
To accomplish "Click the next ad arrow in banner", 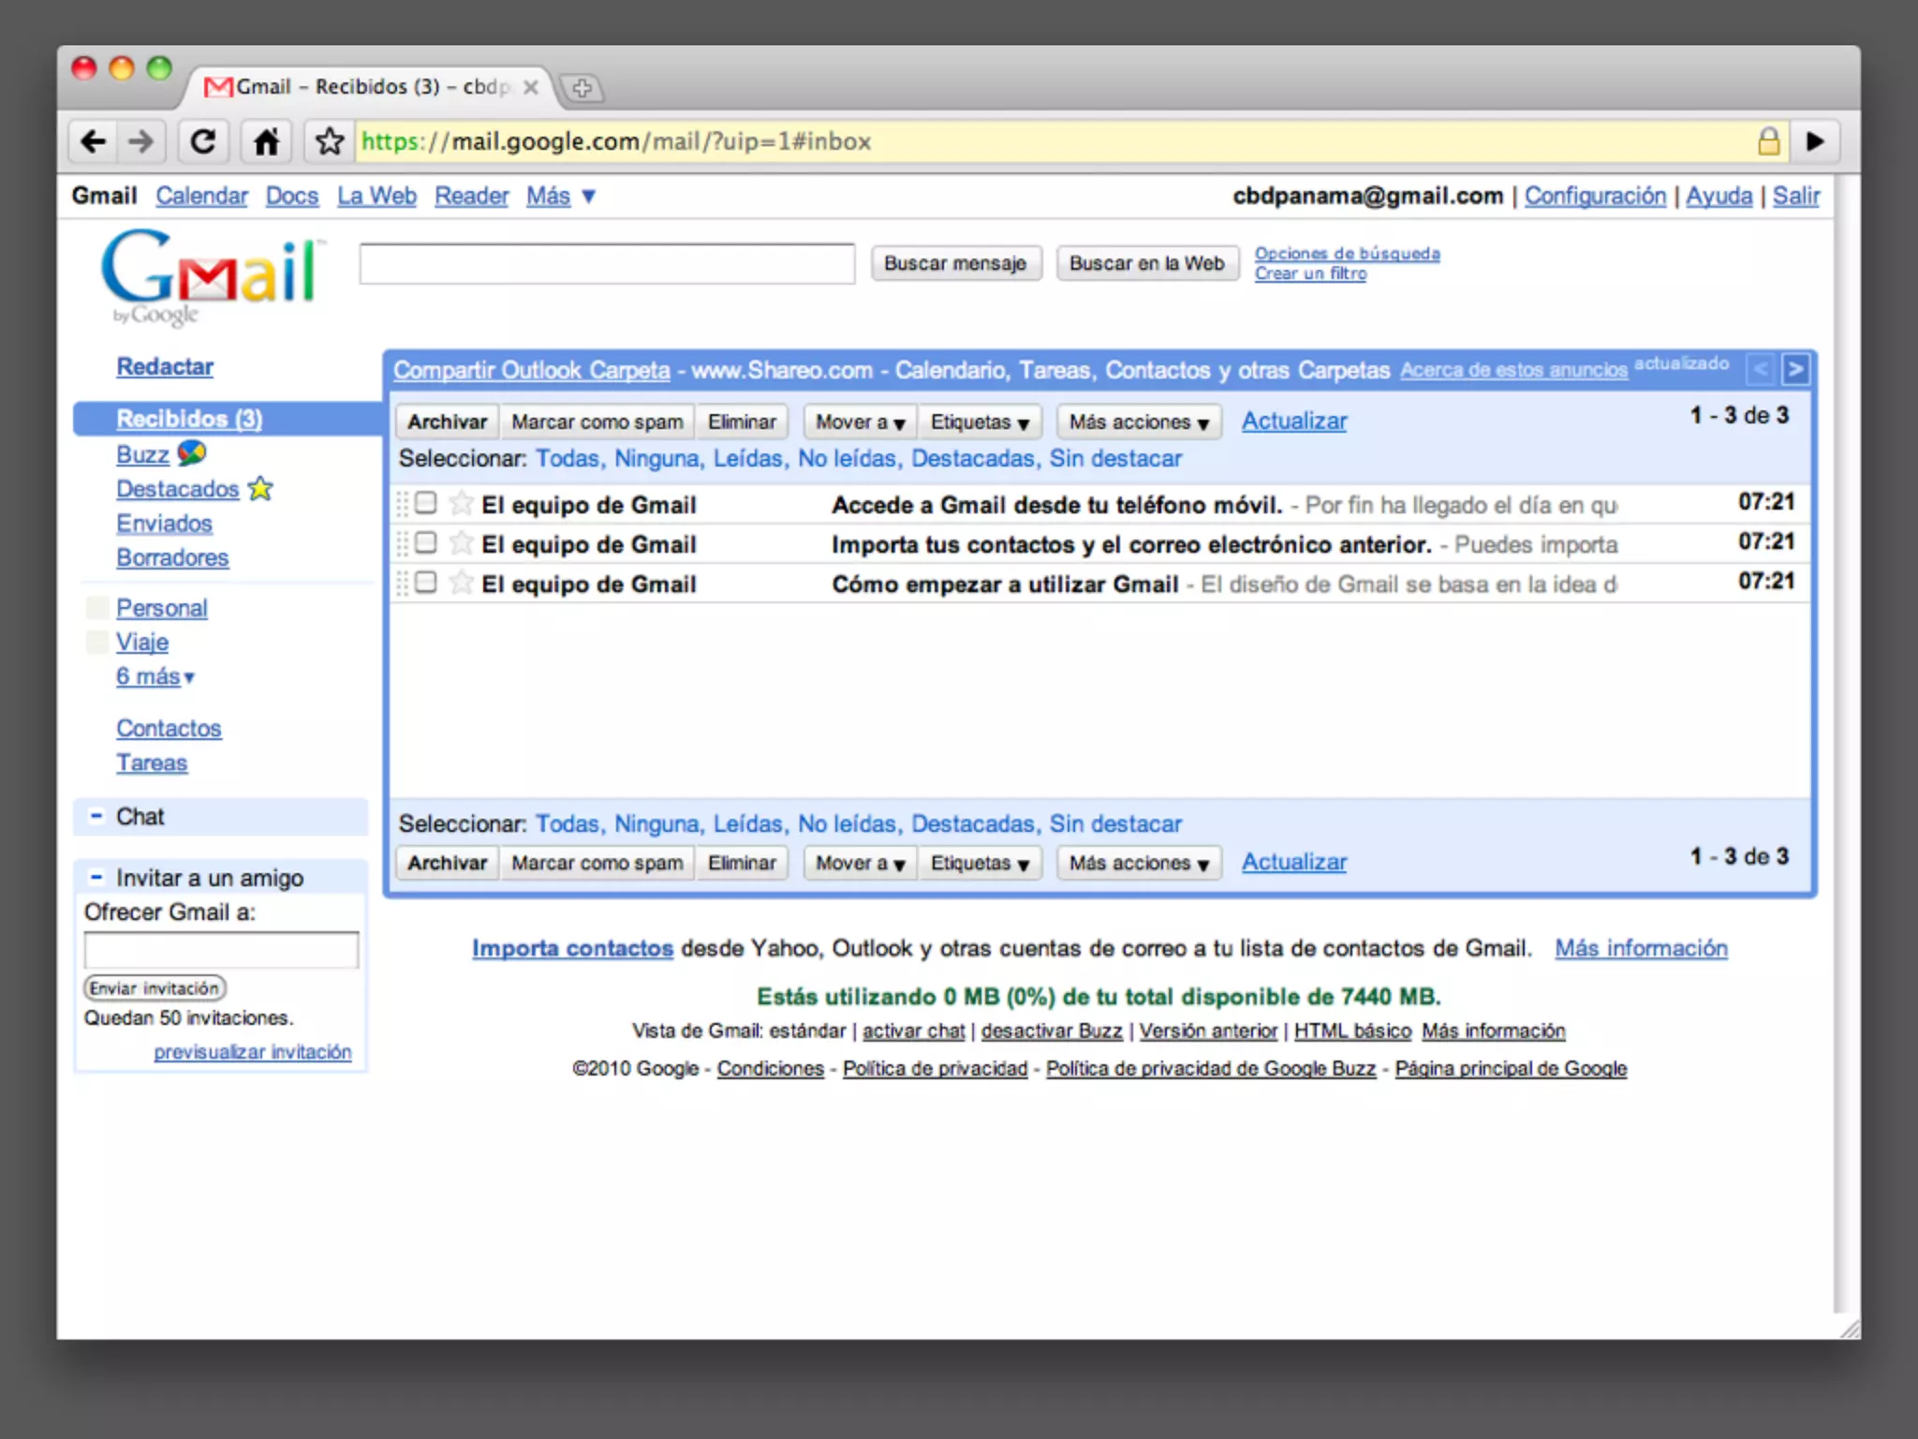I will (1795, 369).
